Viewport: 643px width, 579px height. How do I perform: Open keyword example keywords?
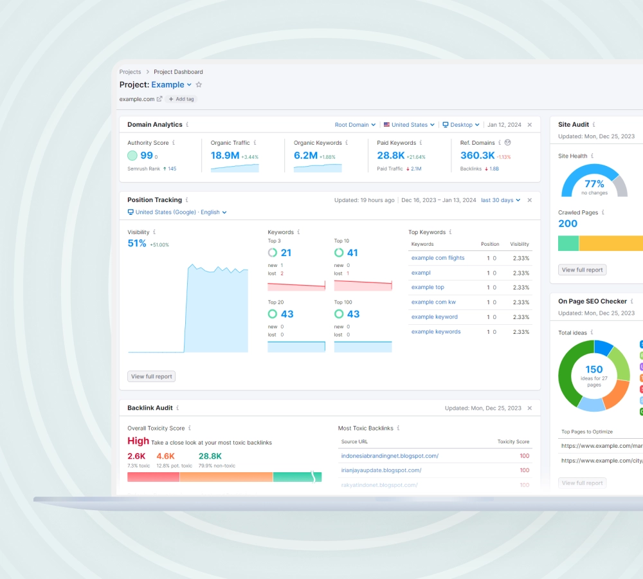(436, 331)
